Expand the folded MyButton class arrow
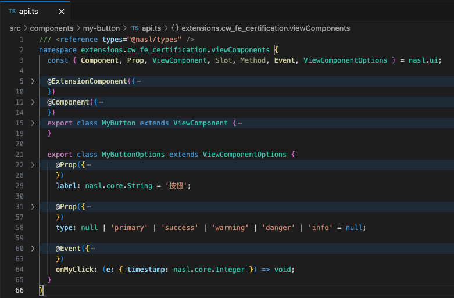This screenshot has height=298, width=454. click(x=33, y=123)
